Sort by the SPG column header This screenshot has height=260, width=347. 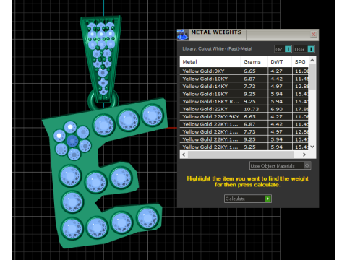pyautogui.click(x=300, y=61)
